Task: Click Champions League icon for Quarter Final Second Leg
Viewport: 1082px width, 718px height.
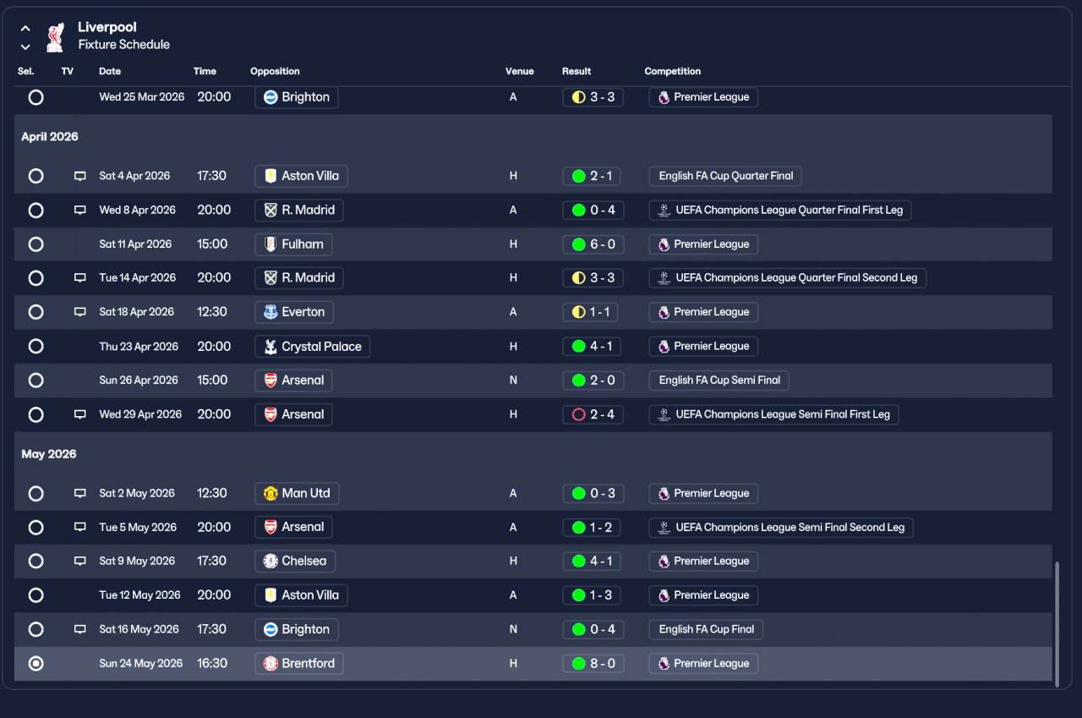Action: pyautogui.click(x=664, y=277)
